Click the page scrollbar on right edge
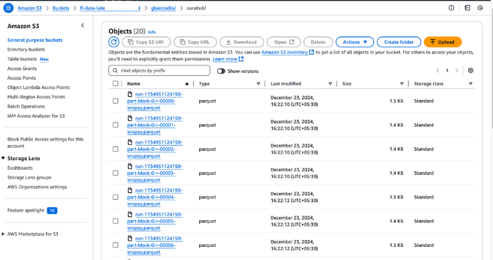493x260 pixels. pyautogui.click(x=491, y=68)
